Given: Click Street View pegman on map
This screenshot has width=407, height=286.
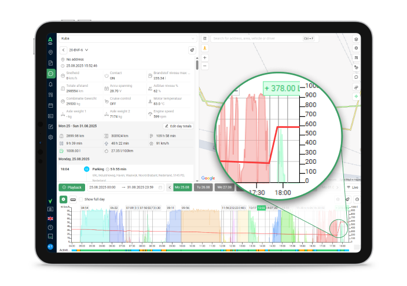Looking at the screenshot, I should (x=204, y=49).
